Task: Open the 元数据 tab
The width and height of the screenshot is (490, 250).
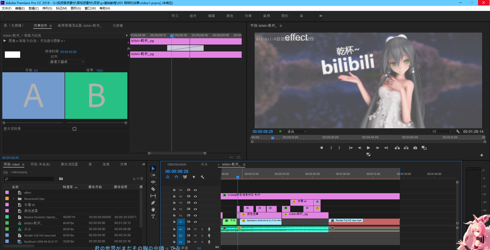Action: (118, 25)
